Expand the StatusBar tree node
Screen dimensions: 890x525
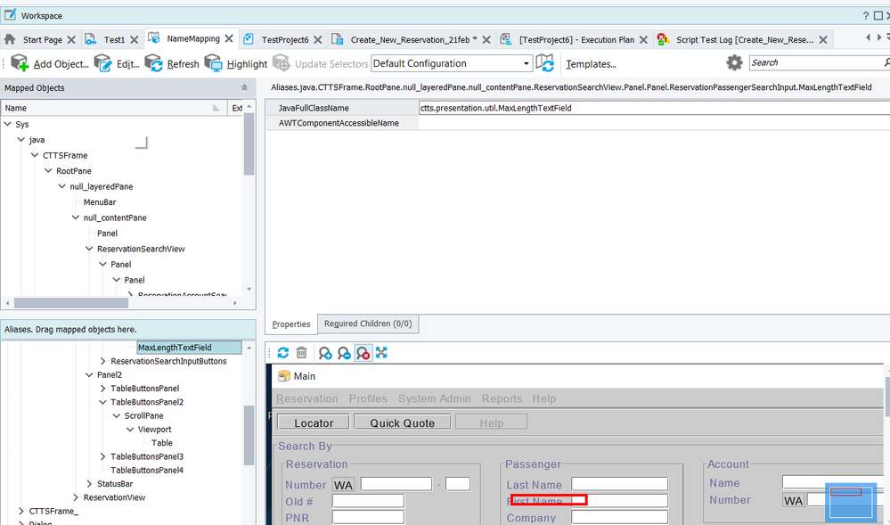pos(90,484)
